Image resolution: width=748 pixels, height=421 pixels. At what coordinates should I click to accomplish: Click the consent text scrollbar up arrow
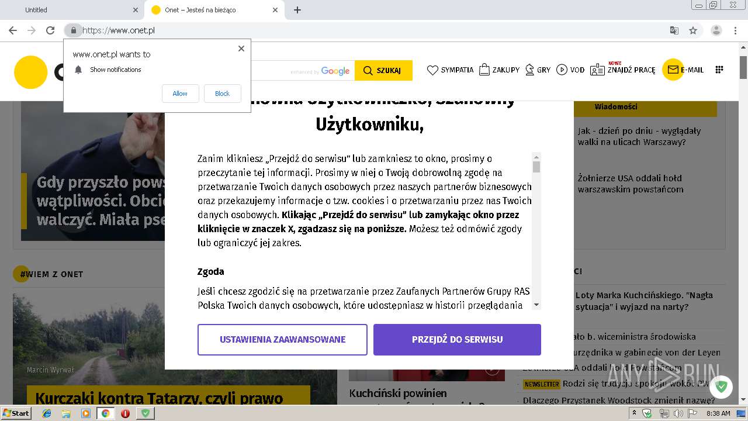pyautogui.click(x=536, y=157)
